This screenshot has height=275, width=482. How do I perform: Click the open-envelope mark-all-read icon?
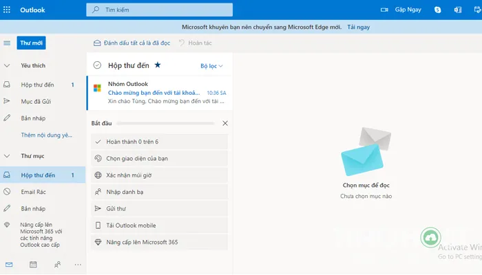point(97,43)
